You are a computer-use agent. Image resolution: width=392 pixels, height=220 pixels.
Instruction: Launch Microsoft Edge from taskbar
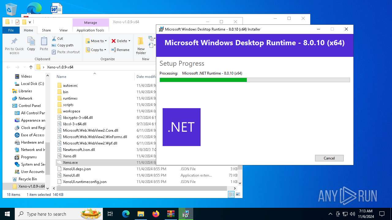[x=126, y=214]
